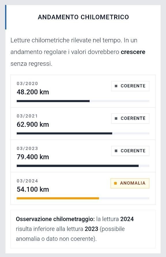The width and height of the screenshot is (166, 257).
Task: Click the square icon in the 03/2021 COERENTE badge
Action: pyautogui.click(x=116, y=118)
